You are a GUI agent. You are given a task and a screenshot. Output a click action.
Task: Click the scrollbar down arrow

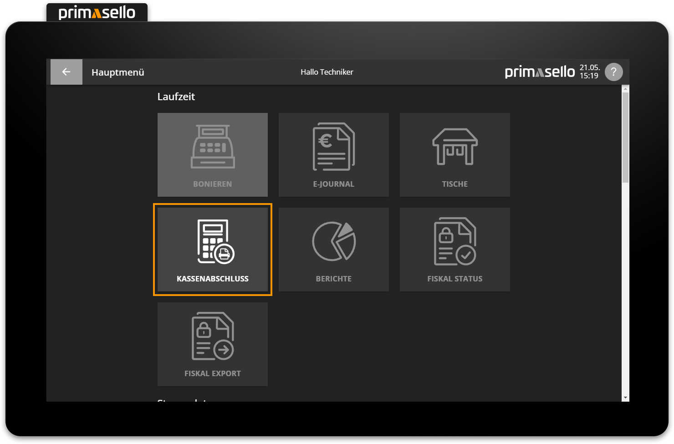click(625, 398)
